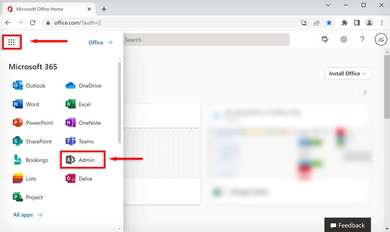Viewport: 390px width, 232px height.
Task: Open Outlook from the app list
Action: click(29, 86)
